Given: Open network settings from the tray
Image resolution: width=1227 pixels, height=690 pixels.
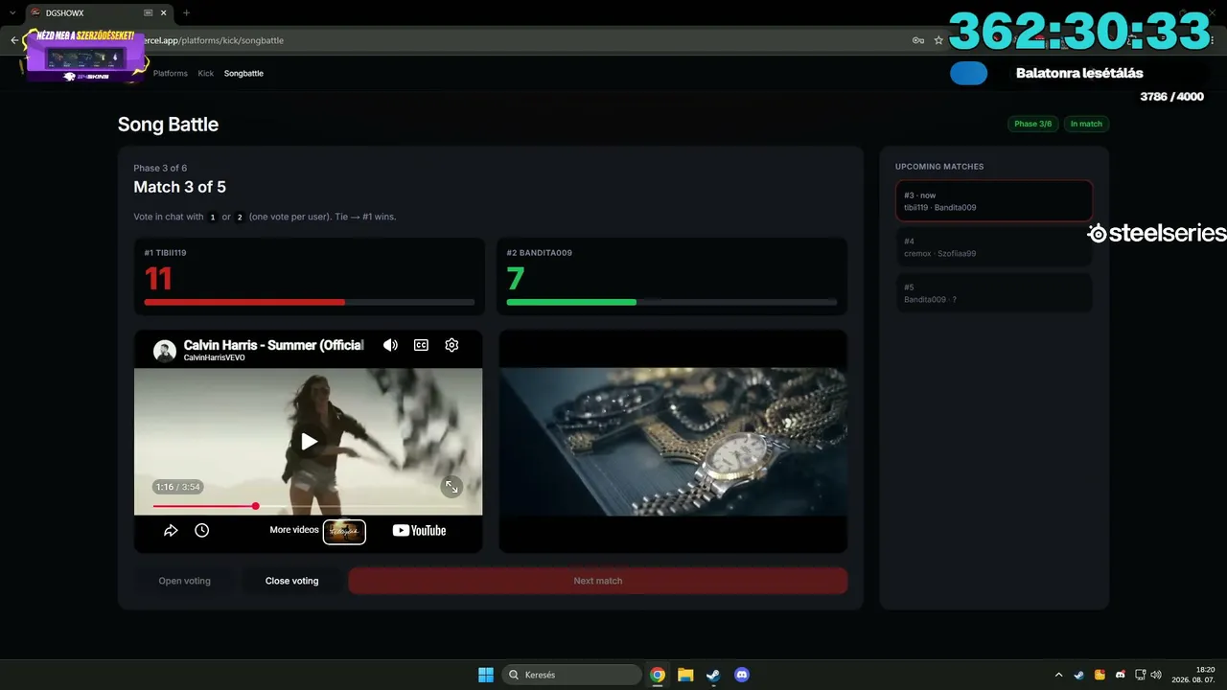Looking at the screenshot, I should pyautogui.click(x=1141, y=675).
